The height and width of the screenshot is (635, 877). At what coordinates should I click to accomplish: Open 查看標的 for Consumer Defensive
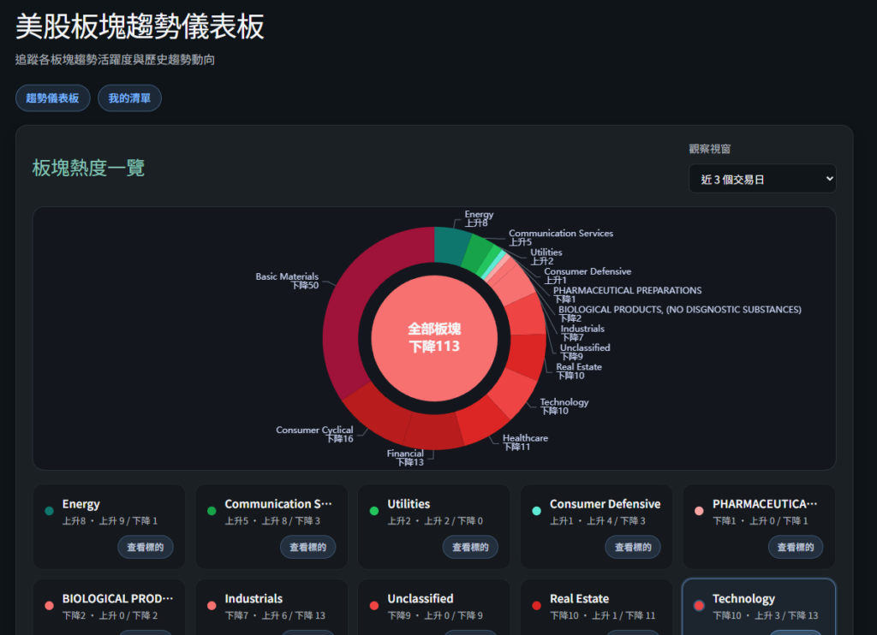click(632, 547)
